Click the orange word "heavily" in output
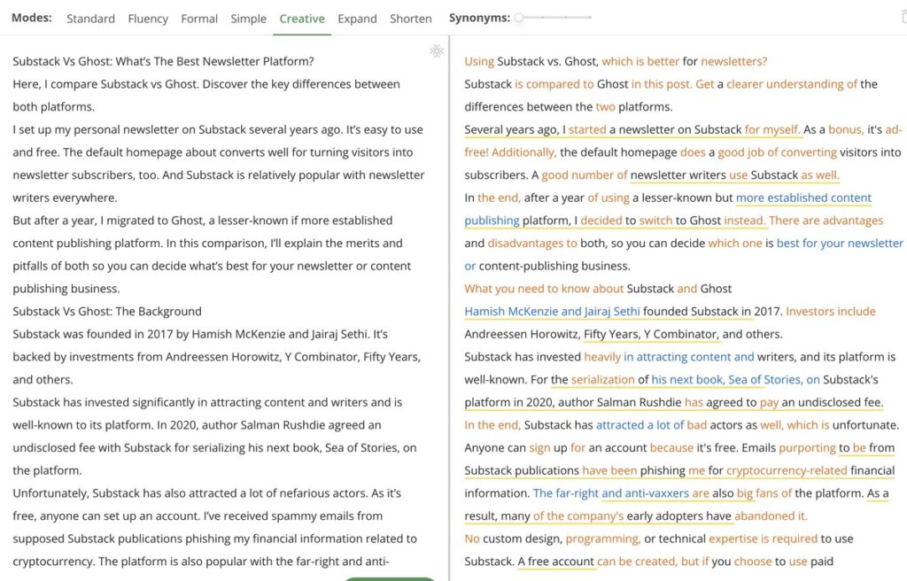Screen dimensions: 907x581 point(602,357)
